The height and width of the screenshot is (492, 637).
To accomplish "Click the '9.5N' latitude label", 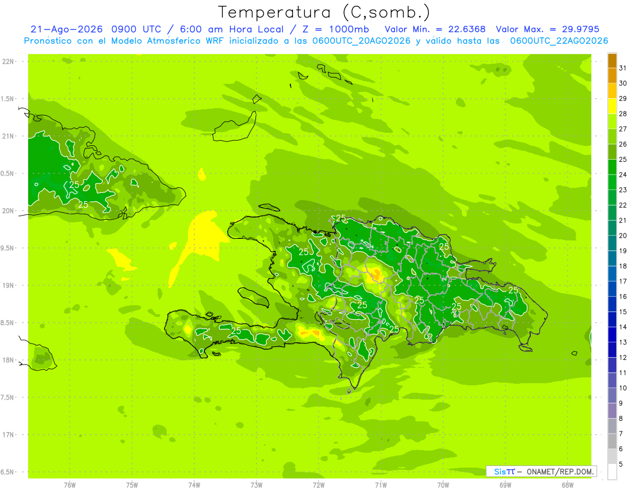I will pos(7,248).
